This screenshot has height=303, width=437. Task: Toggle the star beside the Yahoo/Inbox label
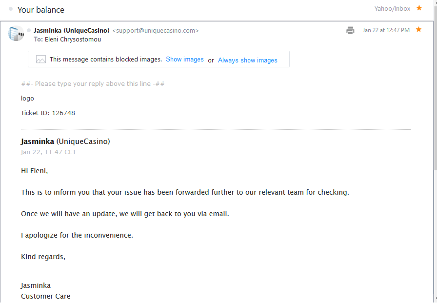[419, 8]
